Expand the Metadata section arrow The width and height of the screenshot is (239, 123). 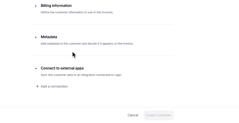(x=36, y=37)
